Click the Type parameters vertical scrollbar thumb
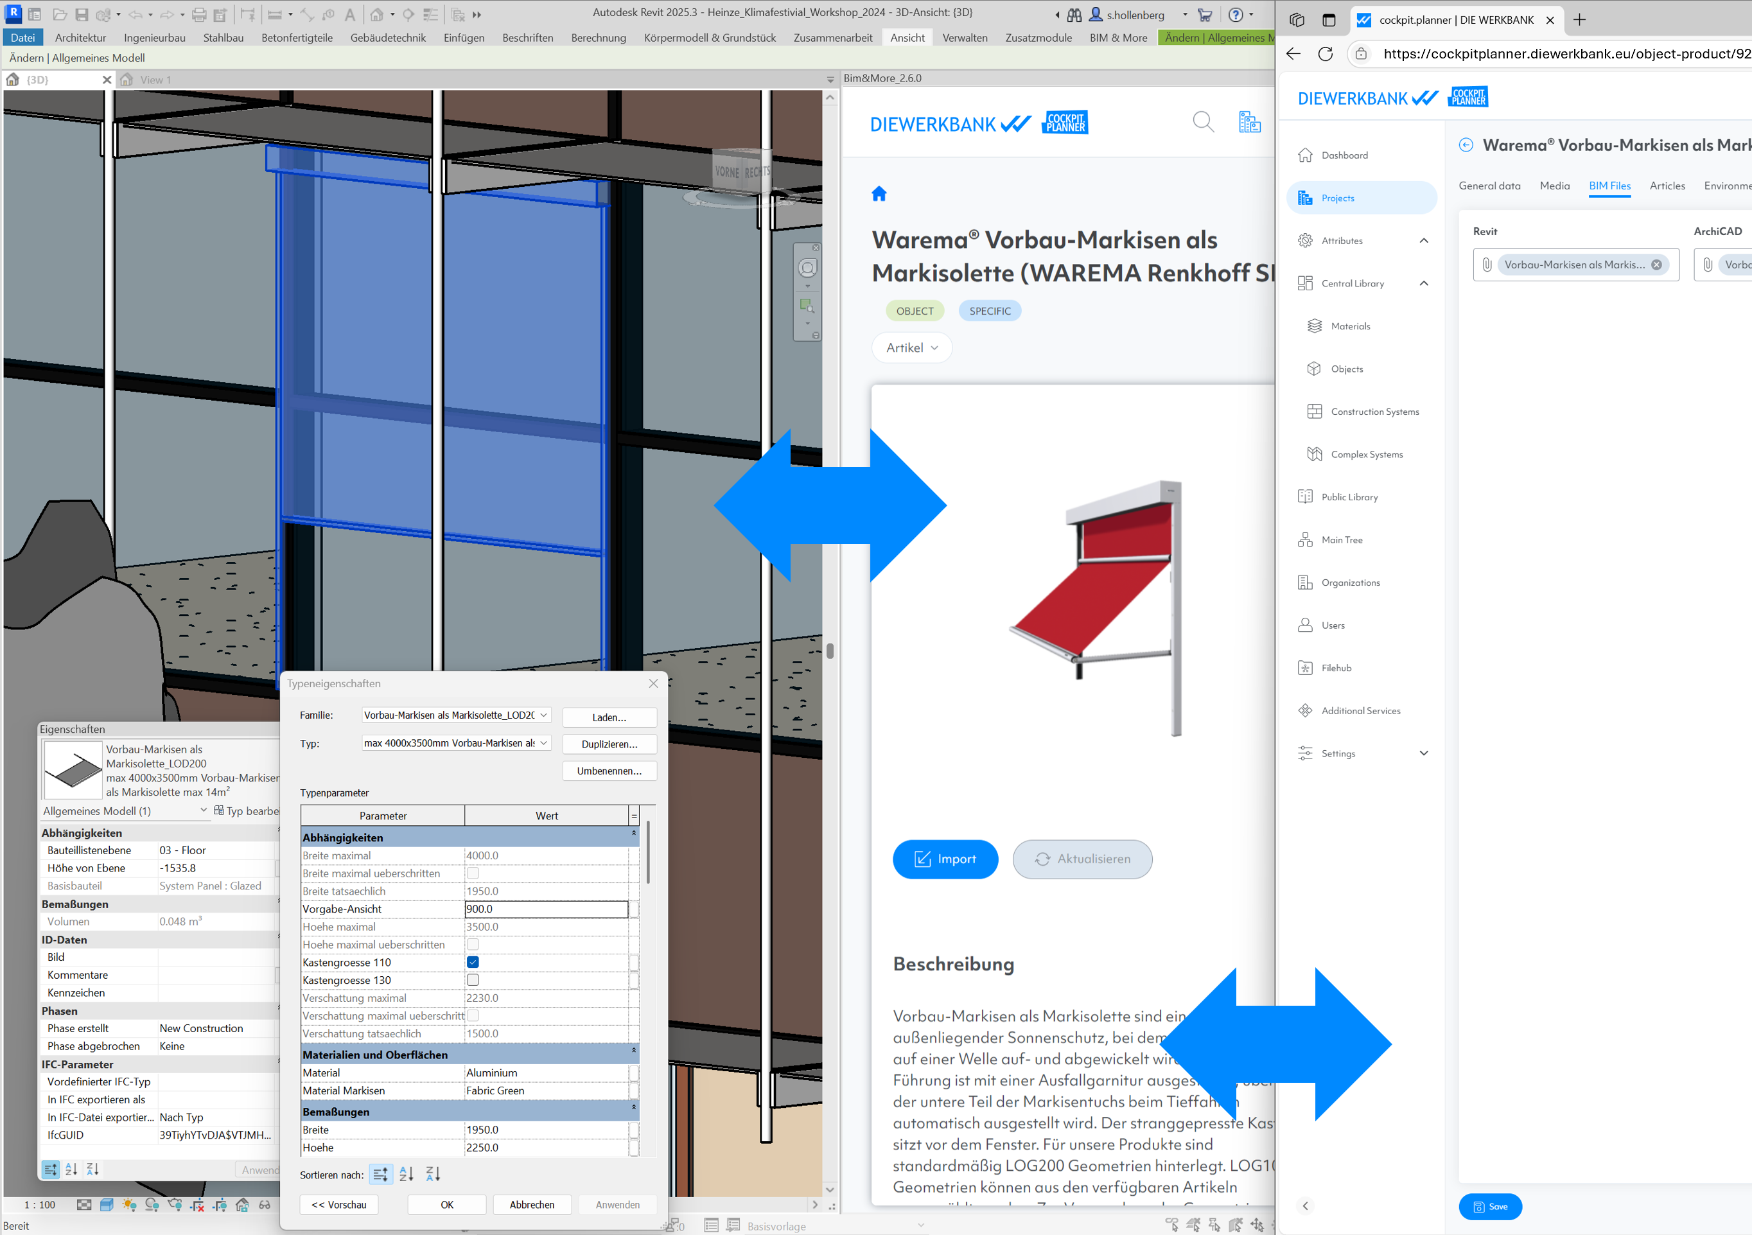This screenshot has height=1235, width=1761. [x=648, y=852]
